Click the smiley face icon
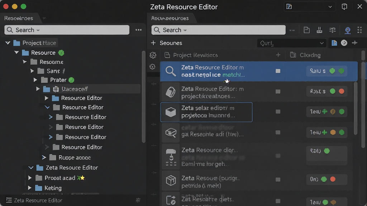Screen dimensions: 367x206 [344, 43]
